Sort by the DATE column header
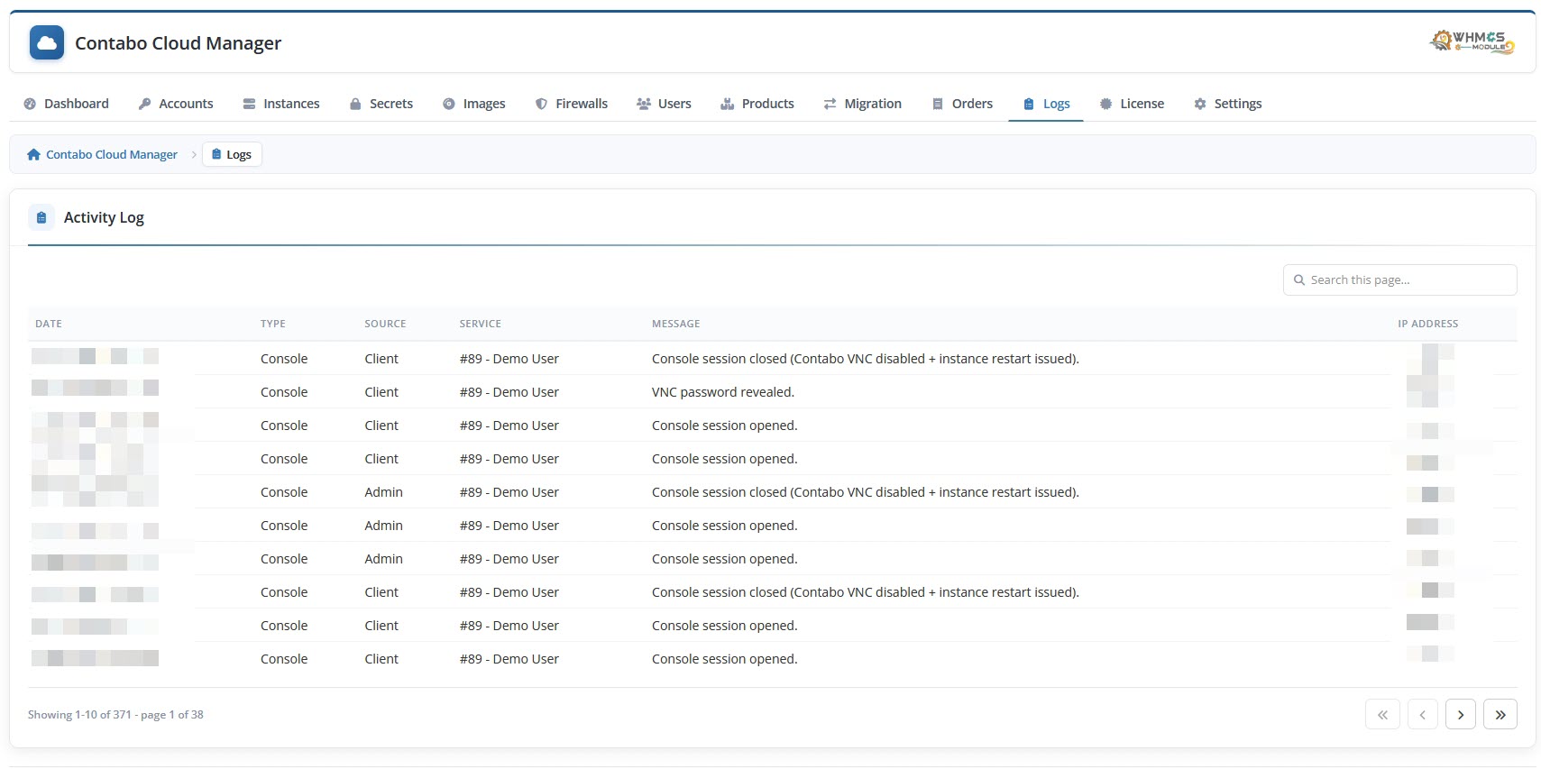 49,324
